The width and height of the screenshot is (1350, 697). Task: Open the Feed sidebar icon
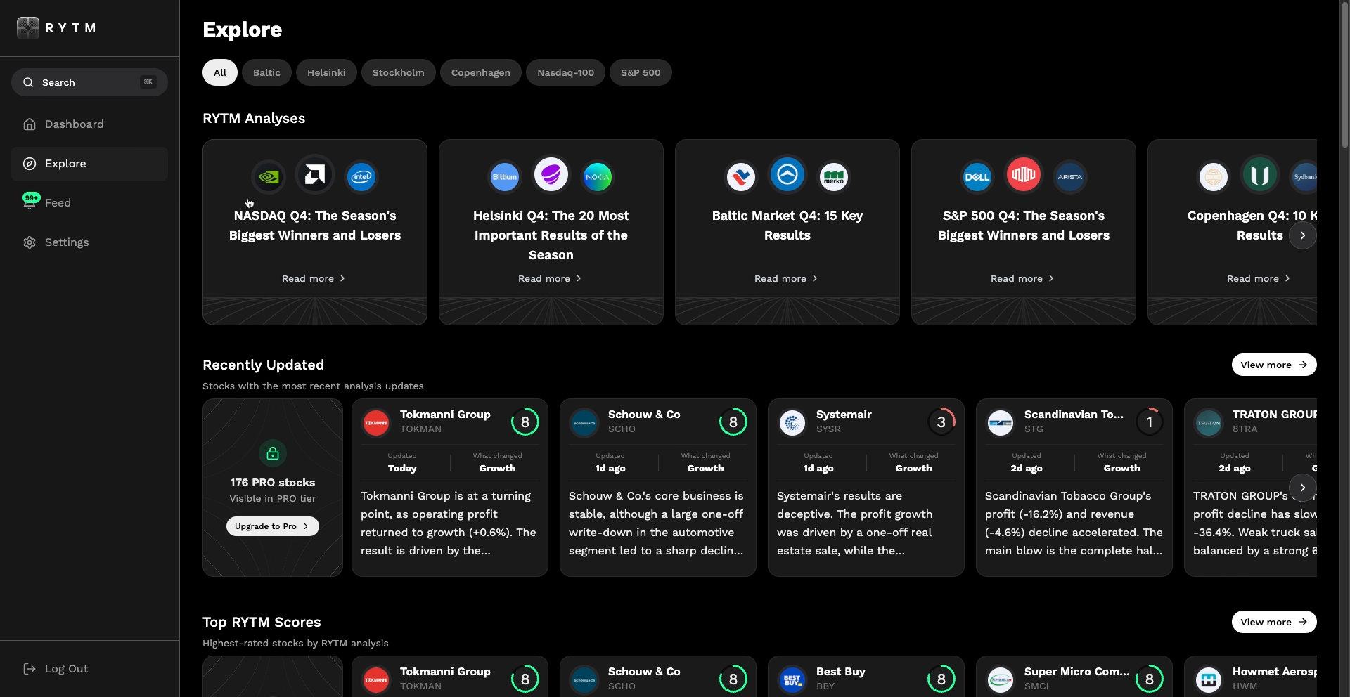[x=30, y=202]
